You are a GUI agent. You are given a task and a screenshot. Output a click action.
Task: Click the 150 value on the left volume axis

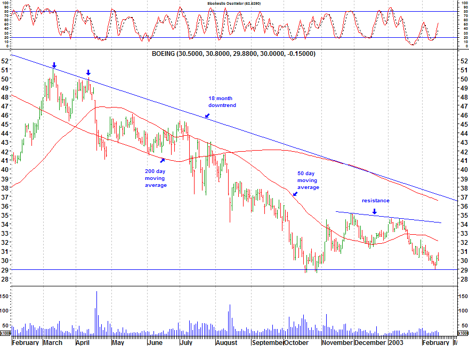pos(5,296)
